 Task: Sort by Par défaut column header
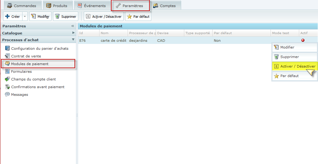point(242,33)
